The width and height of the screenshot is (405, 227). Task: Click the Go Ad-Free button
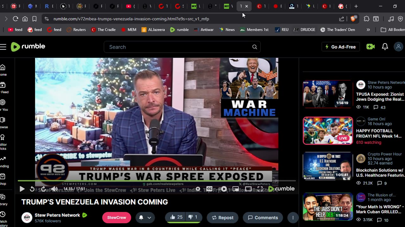[x=340, y=47]
